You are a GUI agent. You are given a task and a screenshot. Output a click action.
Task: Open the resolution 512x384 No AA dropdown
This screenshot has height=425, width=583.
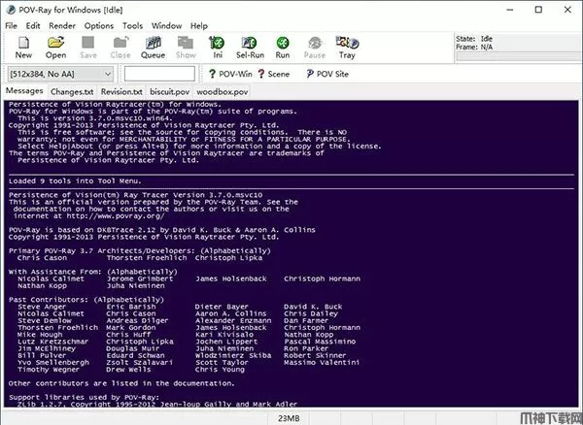[60, 74]
